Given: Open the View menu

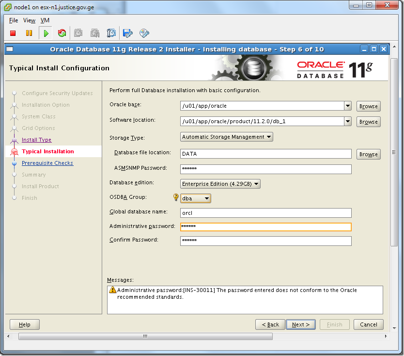Looking at the screenshot, I should (x=29, y=20).
